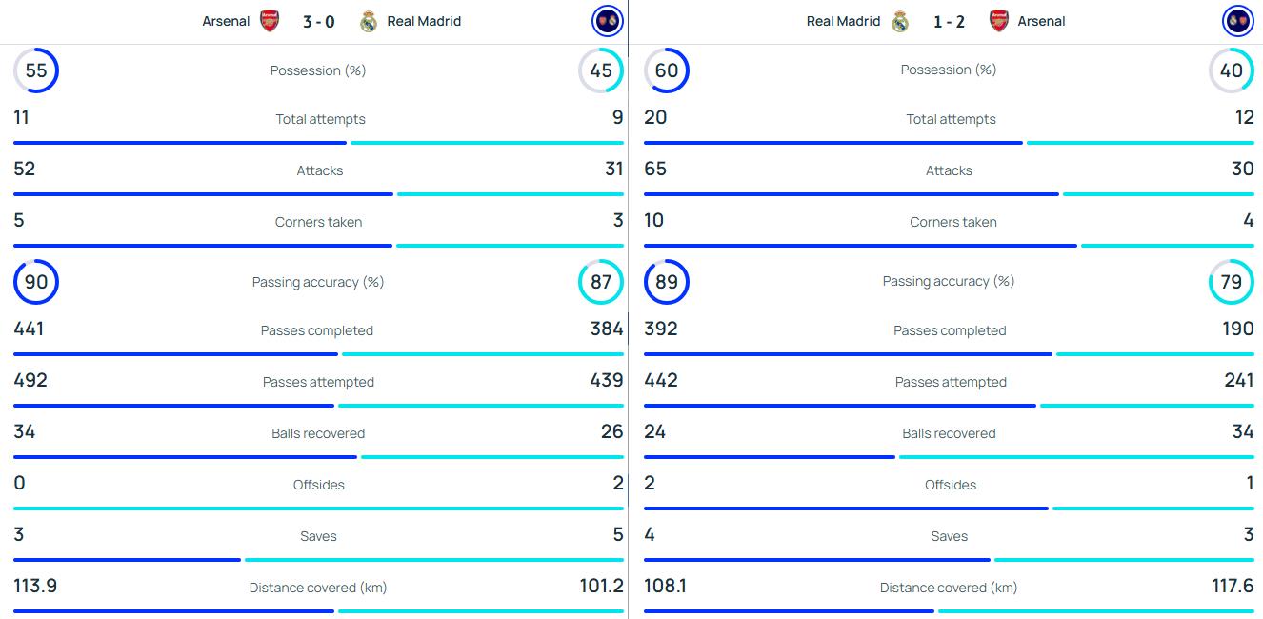Click the Arsenal team name in the 3-0 match
Viewport: 1263px width, 619px height.
pos(226,21)
